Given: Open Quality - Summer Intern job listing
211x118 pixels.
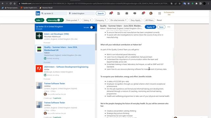Looking at the screenshot, I should (x=61, y=49).
